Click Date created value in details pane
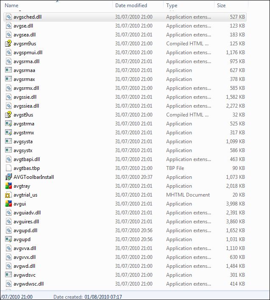 pyautogui.click(x=103, y=297)
